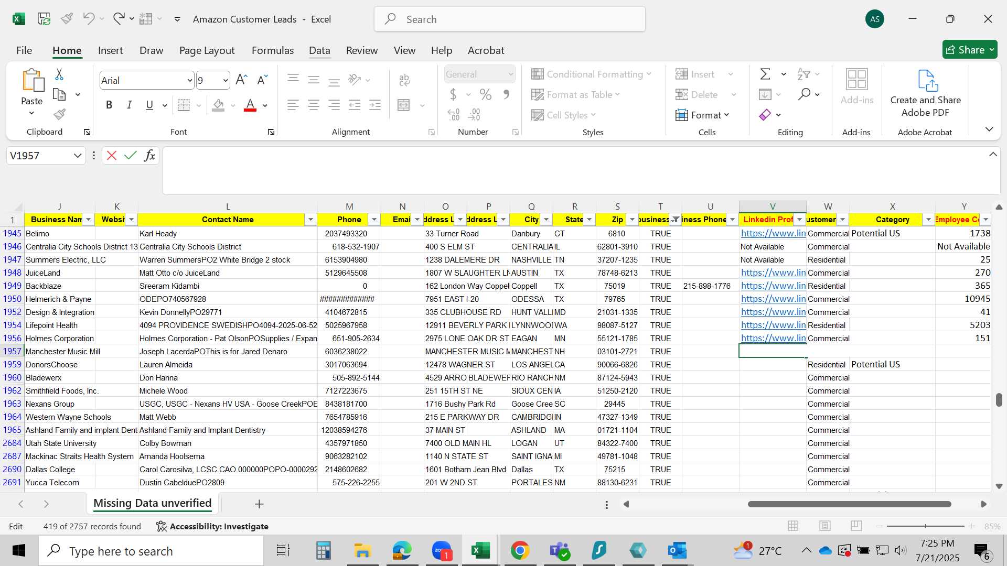Image resolution: width=1007 pixels, height=566 pixels.
Task: Toggle Wrap Text button
Action: click(x=404, y=80)
